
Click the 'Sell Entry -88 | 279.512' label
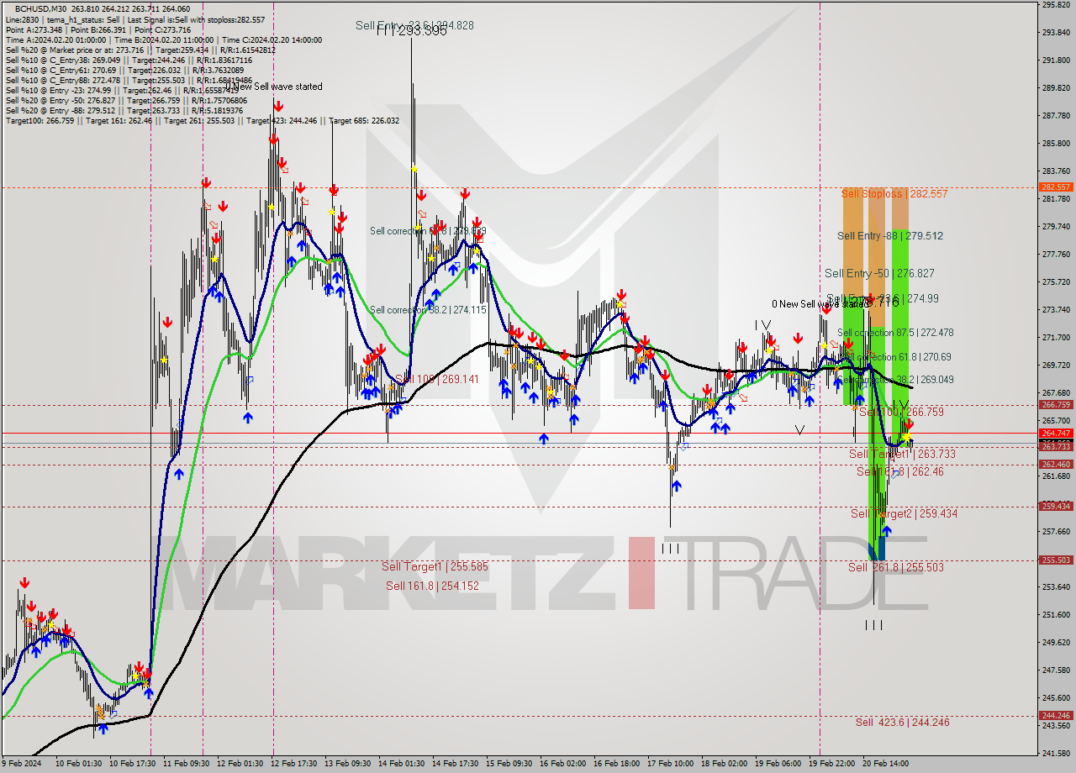890,236
